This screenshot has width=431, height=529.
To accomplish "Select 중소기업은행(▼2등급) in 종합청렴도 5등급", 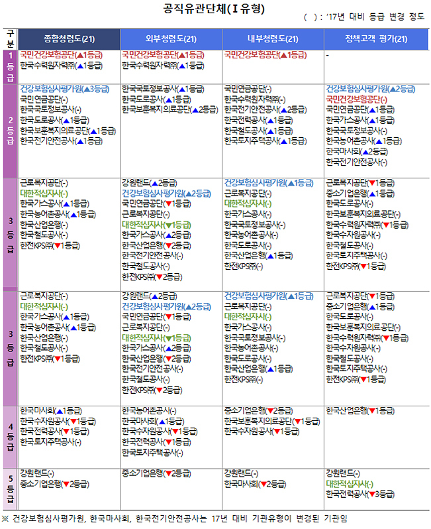I will pos(54,485).
